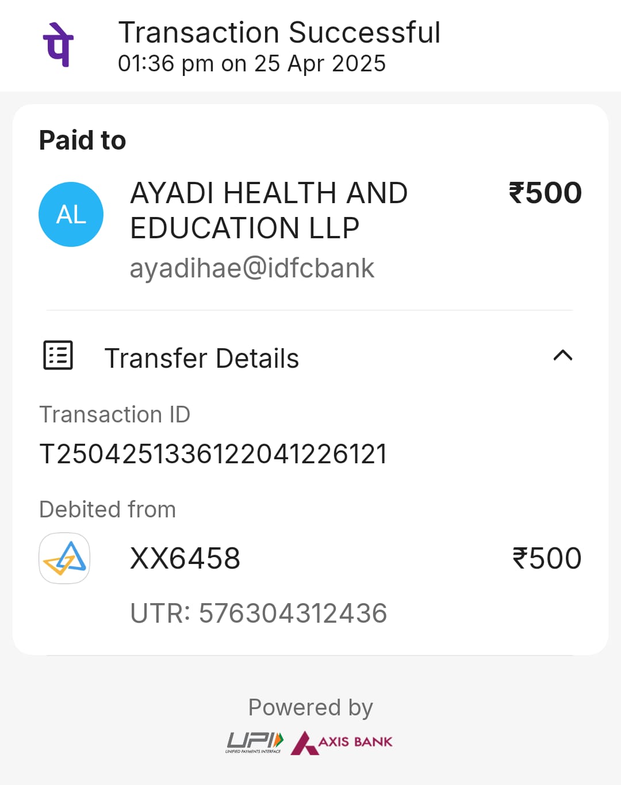Tap the bold ₹500 paid amount

click(x=545, y=193)
